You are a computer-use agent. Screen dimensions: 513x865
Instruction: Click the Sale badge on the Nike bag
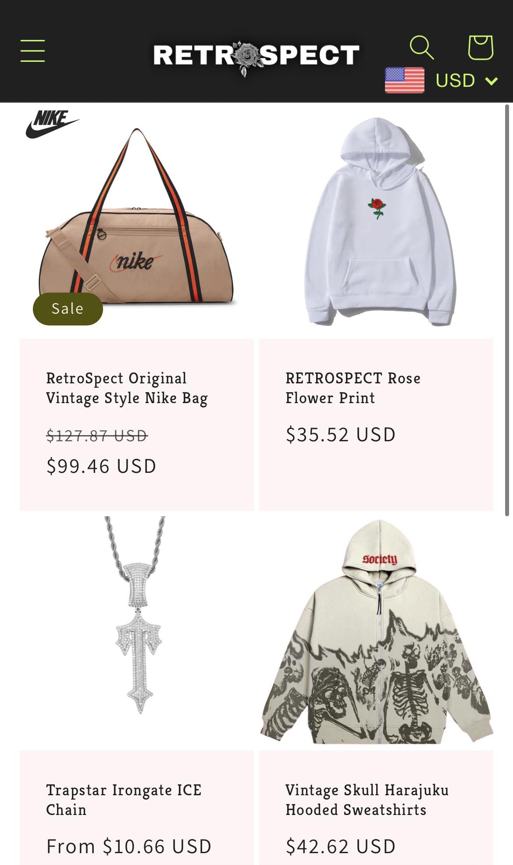click(x=68, y=309)
